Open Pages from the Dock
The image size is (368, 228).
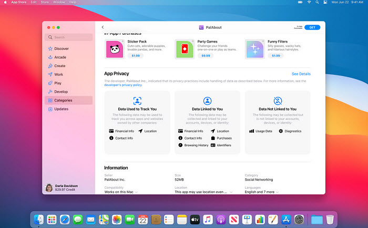pos(273,220)
